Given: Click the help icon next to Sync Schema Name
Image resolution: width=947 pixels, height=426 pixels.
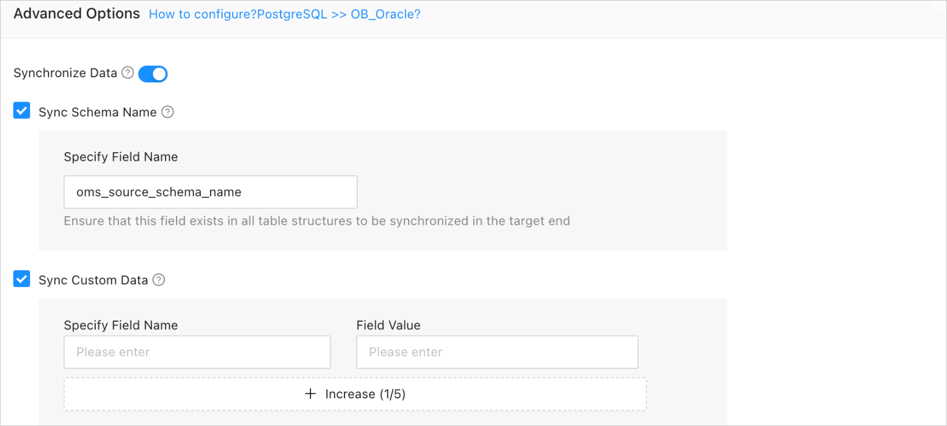Looking at the screenshot, I should point(167,112).
